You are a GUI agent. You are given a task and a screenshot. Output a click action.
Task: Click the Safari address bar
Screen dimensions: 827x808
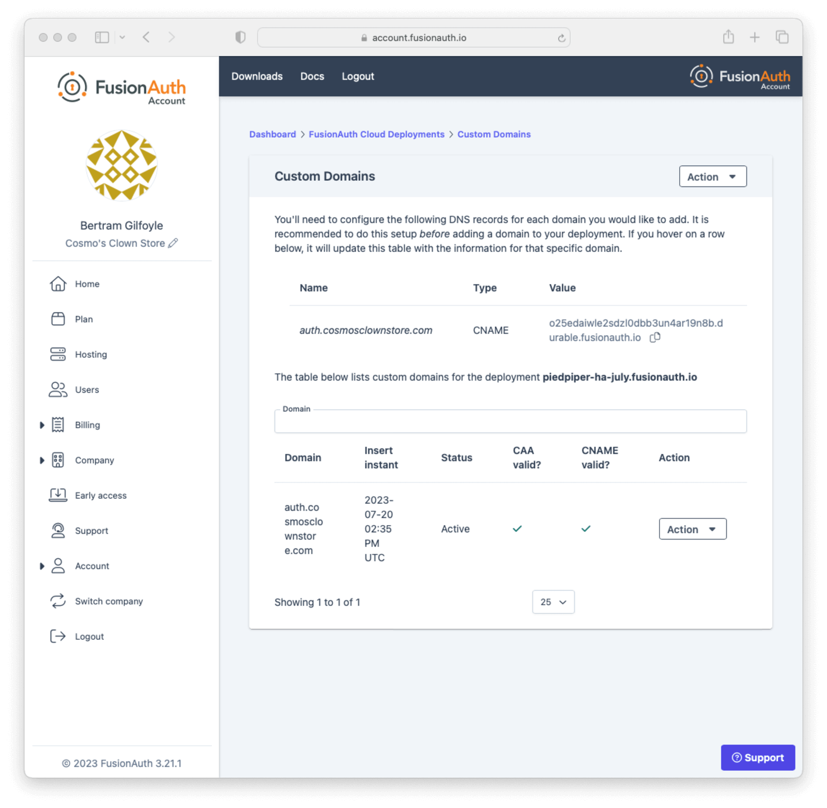413,38
